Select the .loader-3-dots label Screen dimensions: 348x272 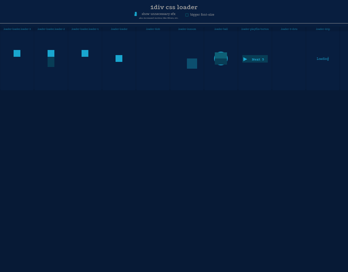coord(289,29)
